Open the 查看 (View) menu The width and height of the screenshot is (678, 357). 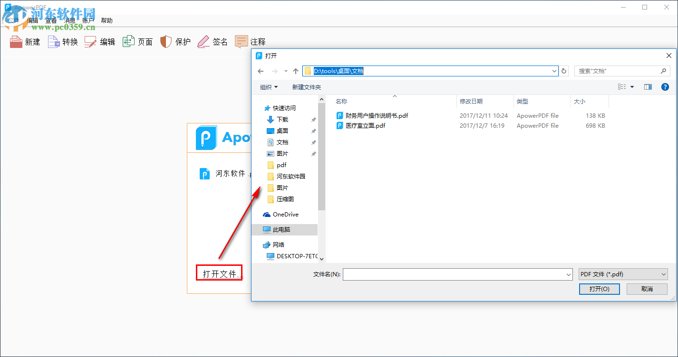(x=50, y=20)
